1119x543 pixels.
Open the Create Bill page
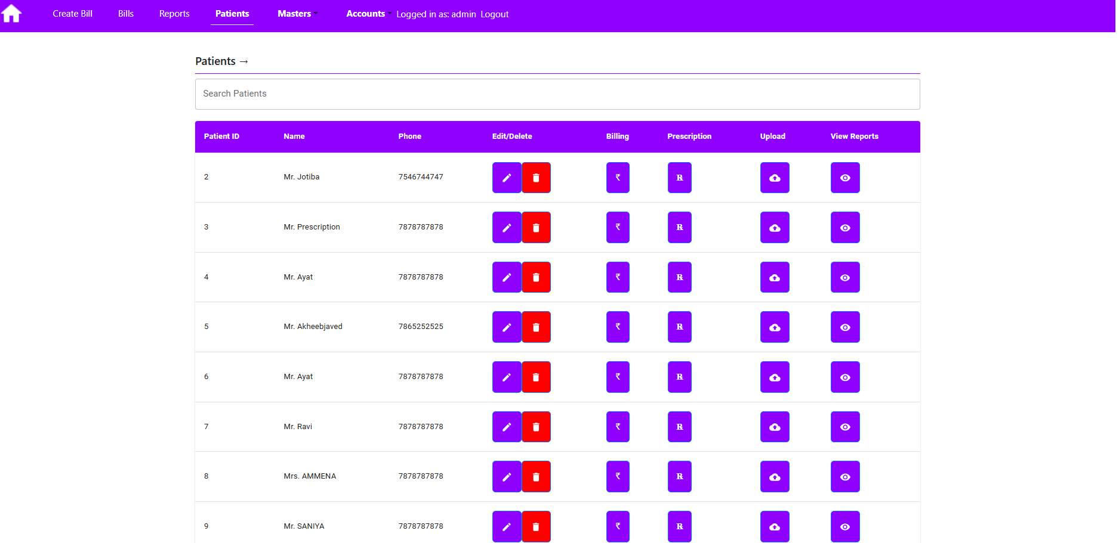(x=72, y=14)
